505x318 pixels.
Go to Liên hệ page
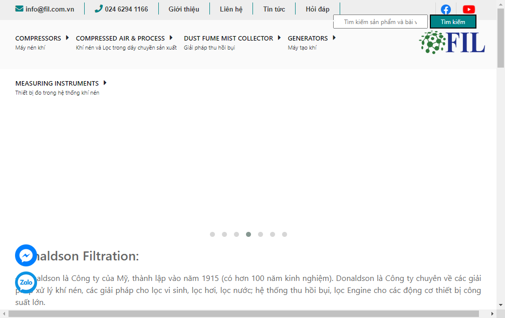tap(231, 9)
